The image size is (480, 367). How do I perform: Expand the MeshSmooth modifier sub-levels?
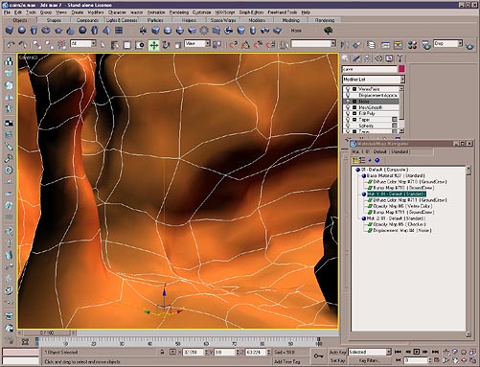pyautogui.click(x=354, y=107)
